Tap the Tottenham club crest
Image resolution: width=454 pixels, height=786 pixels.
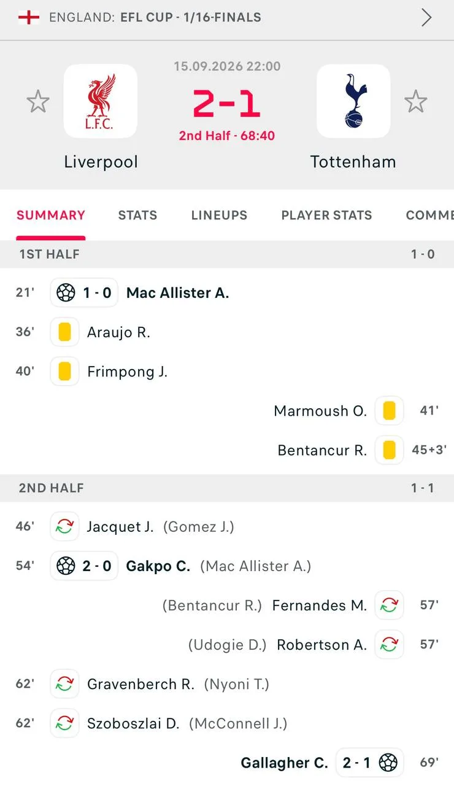[353, 101]
